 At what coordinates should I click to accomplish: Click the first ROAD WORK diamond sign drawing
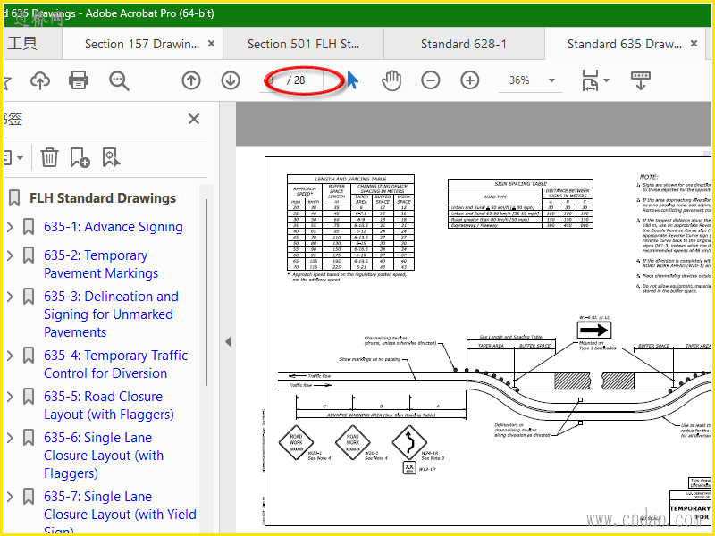coord(297,442)
